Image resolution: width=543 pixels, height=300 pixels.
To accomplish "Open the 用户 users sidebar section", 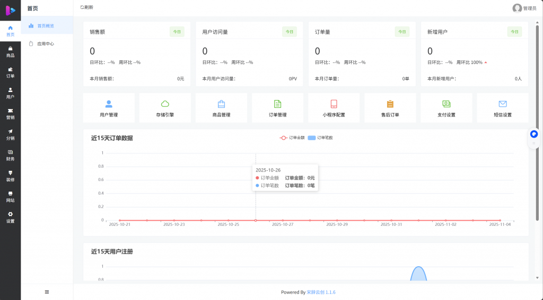I will tap(11, 93).
